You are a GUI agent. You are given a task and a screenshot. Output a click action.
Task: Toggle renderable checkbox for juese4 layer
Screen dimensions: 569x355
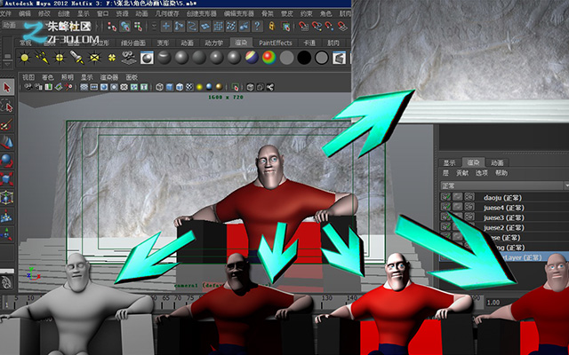pyautogui.click(x=446, y=207)
